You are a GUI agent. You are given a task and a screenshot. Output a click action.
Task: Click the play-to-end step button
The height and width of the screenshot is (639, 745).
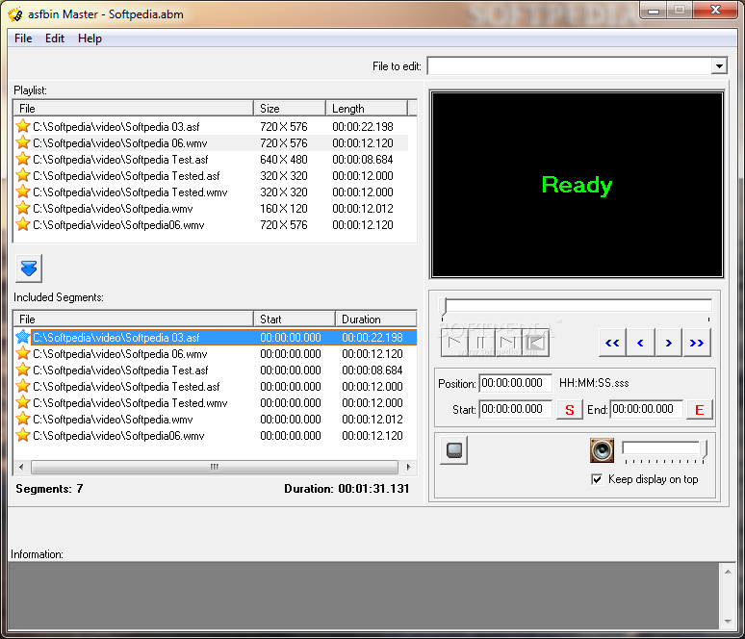point(508,343)
